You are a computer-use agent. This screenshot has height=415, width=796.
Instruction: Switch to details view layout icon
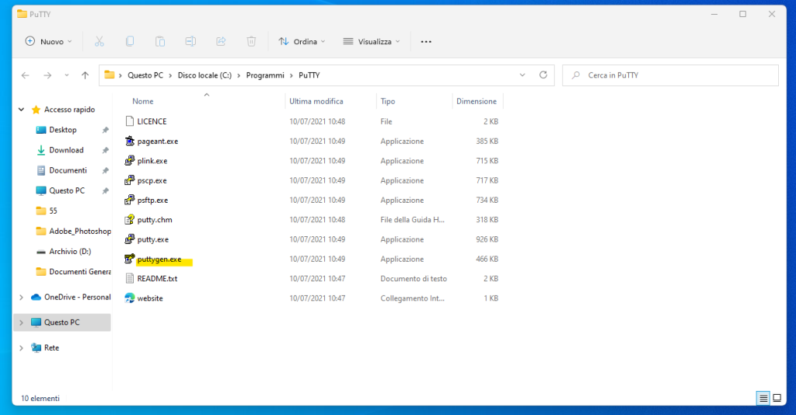[x=763, y=398]
